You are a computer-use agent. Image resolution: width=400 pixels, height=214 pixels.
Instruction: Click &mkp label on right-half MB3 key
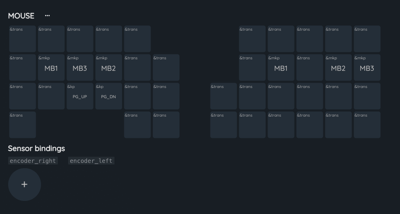(x=360, y=58)
